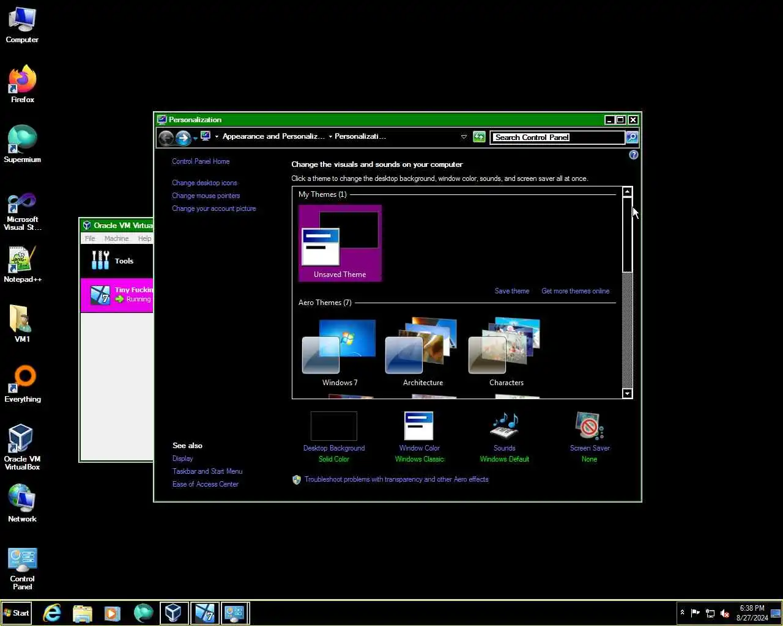Click the muted volume tray icon
The height and width of the screenshot is (626, 783).
(725, 613)
